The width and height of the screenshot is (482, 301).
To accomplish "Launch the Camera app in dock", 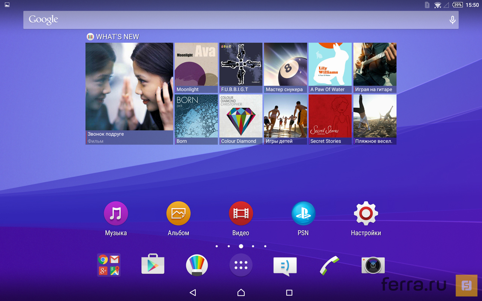I will [x=373, y=265].
